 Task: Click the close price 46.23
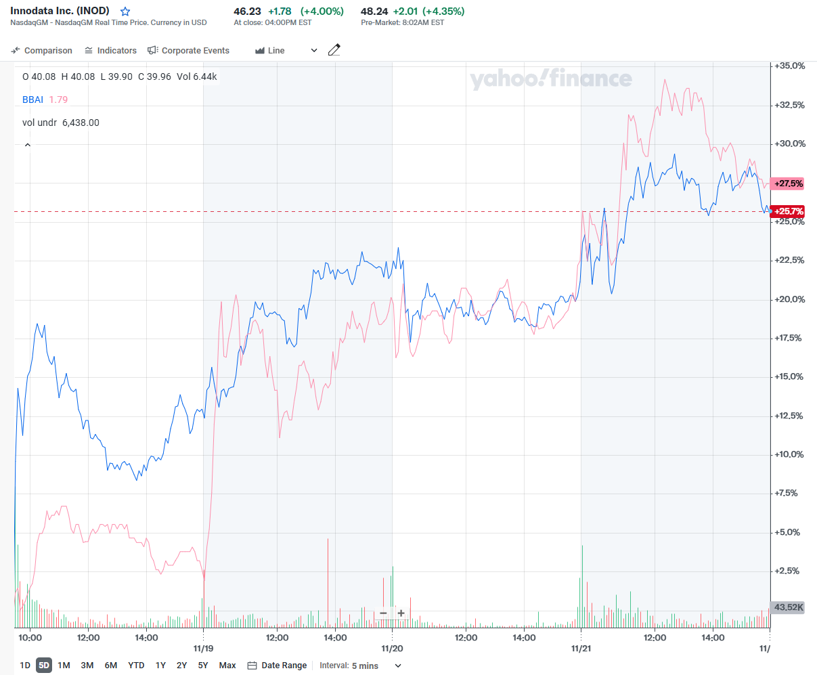tap(247, 12)
